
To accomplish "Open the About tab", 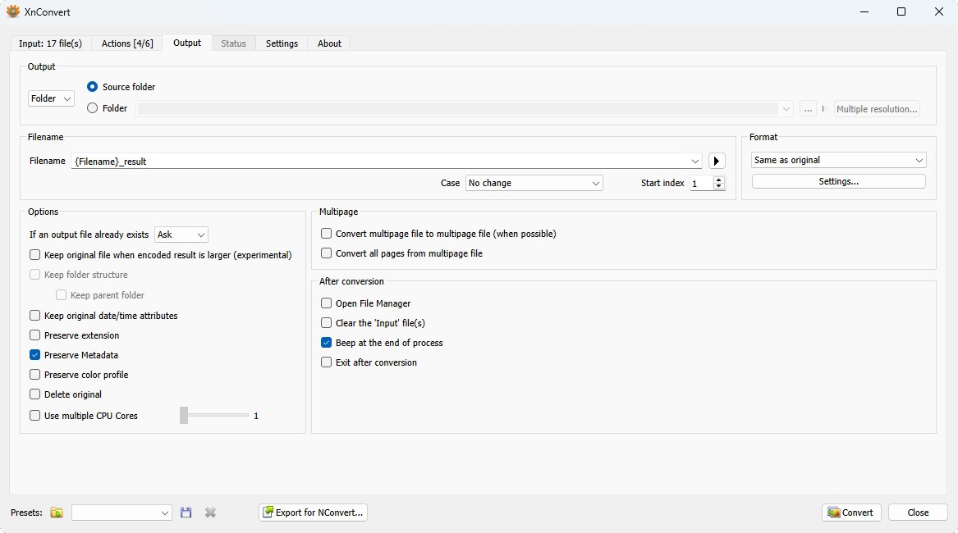I will point(329,43).
